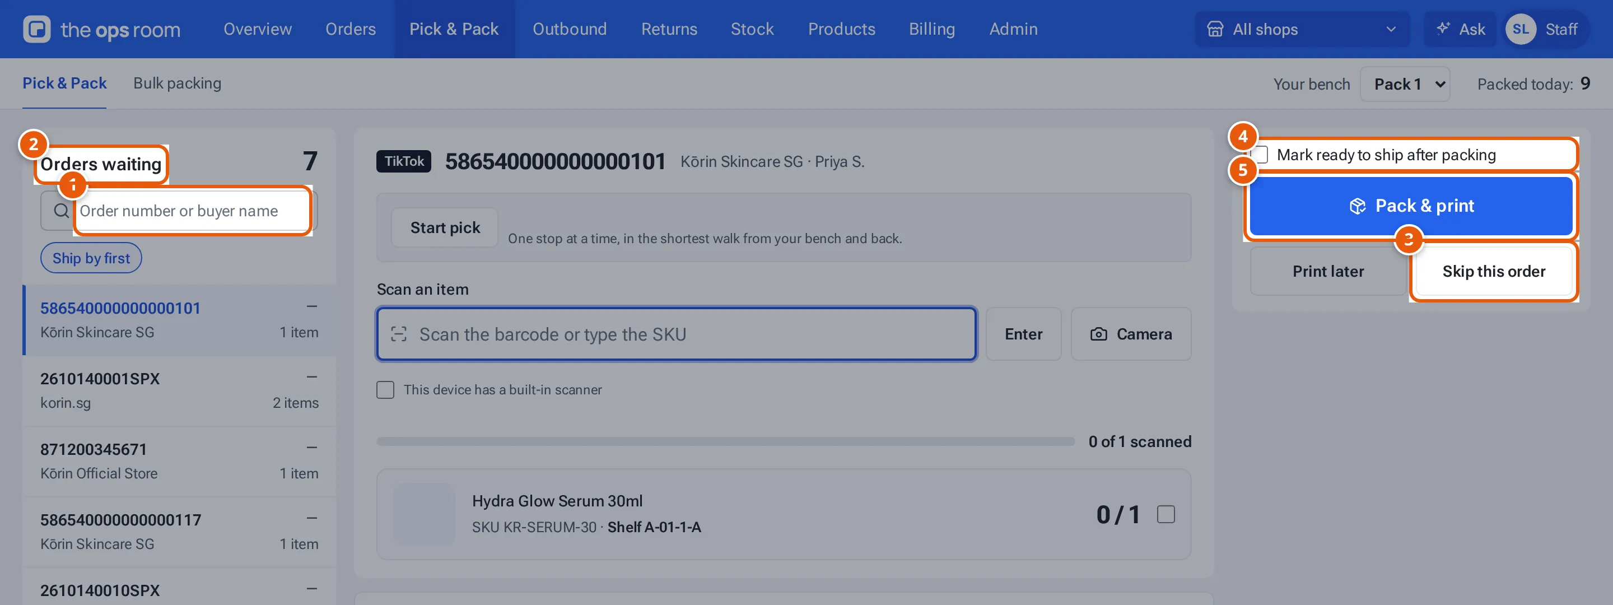This screenshot has height=605, width=1613.
Task: Open the Stock section
Action: [x=752, y=29]
